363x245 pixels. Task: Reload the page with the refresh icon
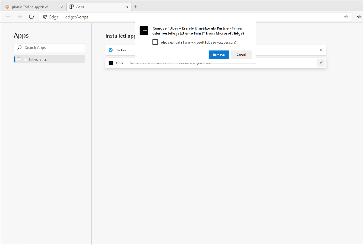point(31,17)
